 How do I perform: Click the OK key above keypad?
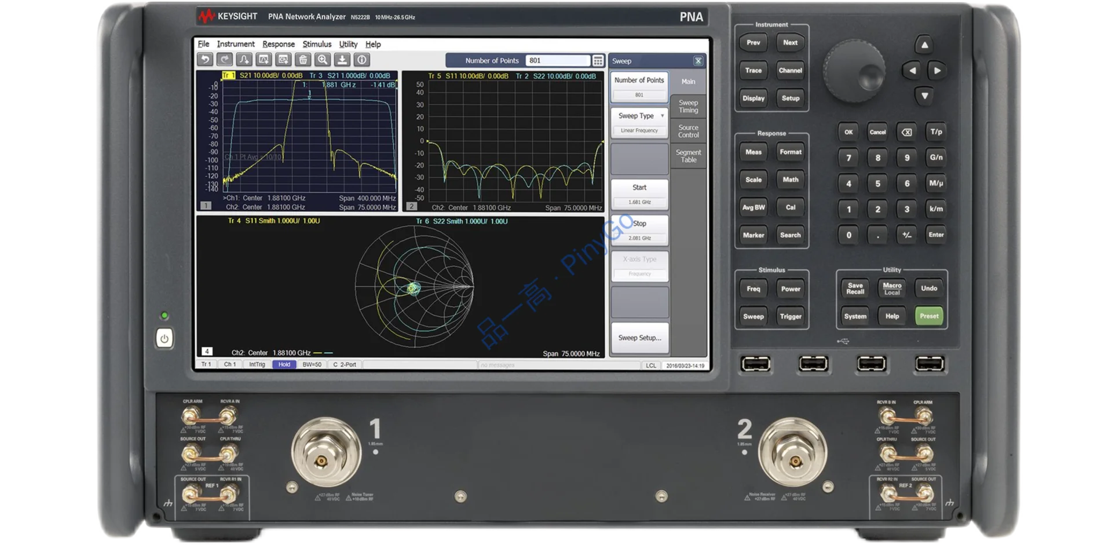[848, 132]
